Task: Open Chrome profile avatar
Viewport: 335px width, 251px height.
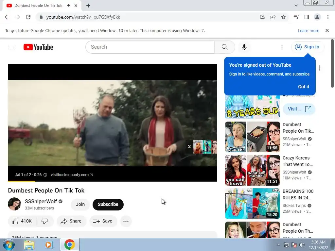Action: click(x=317, y=17)
